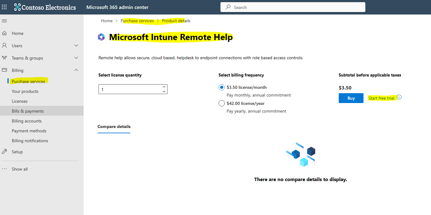The image size is (431, 215).
Task: Click the Setup wrench icon
Action: [4, 152]
